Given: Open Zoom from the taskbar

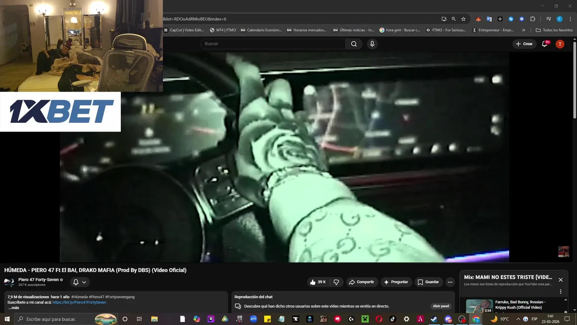Looking at the screenshot, I should pyautogui.click(x=253, y=319).
